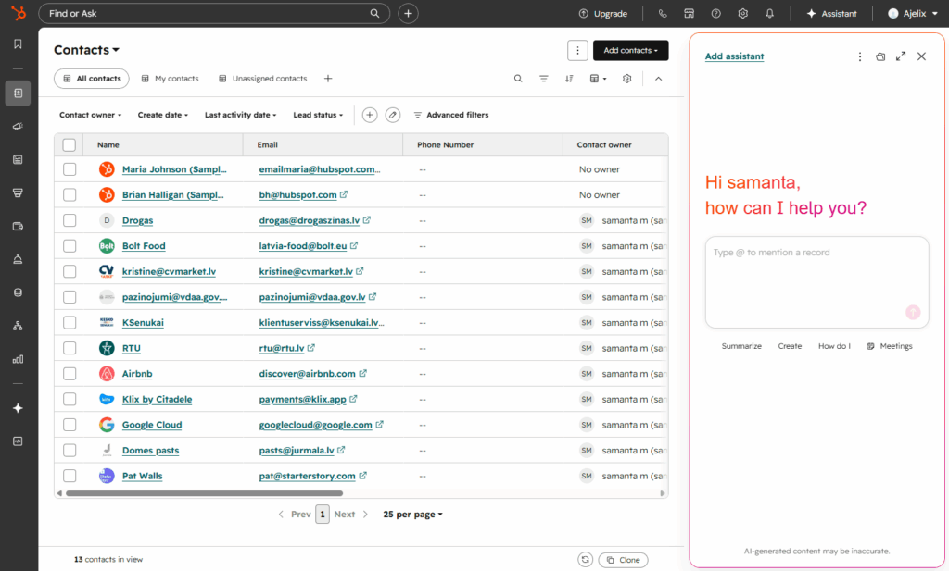
Task: Click the Add contacts button
Action: tap(630, 50)
